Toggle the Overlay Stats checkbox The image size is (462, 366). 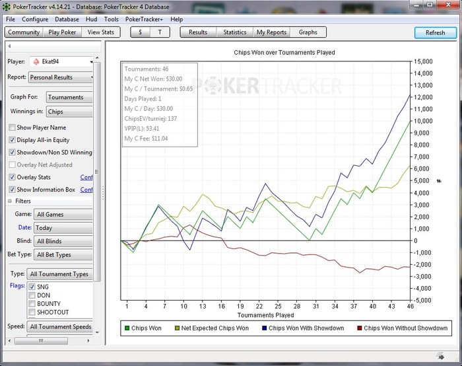tap(12, 177)
